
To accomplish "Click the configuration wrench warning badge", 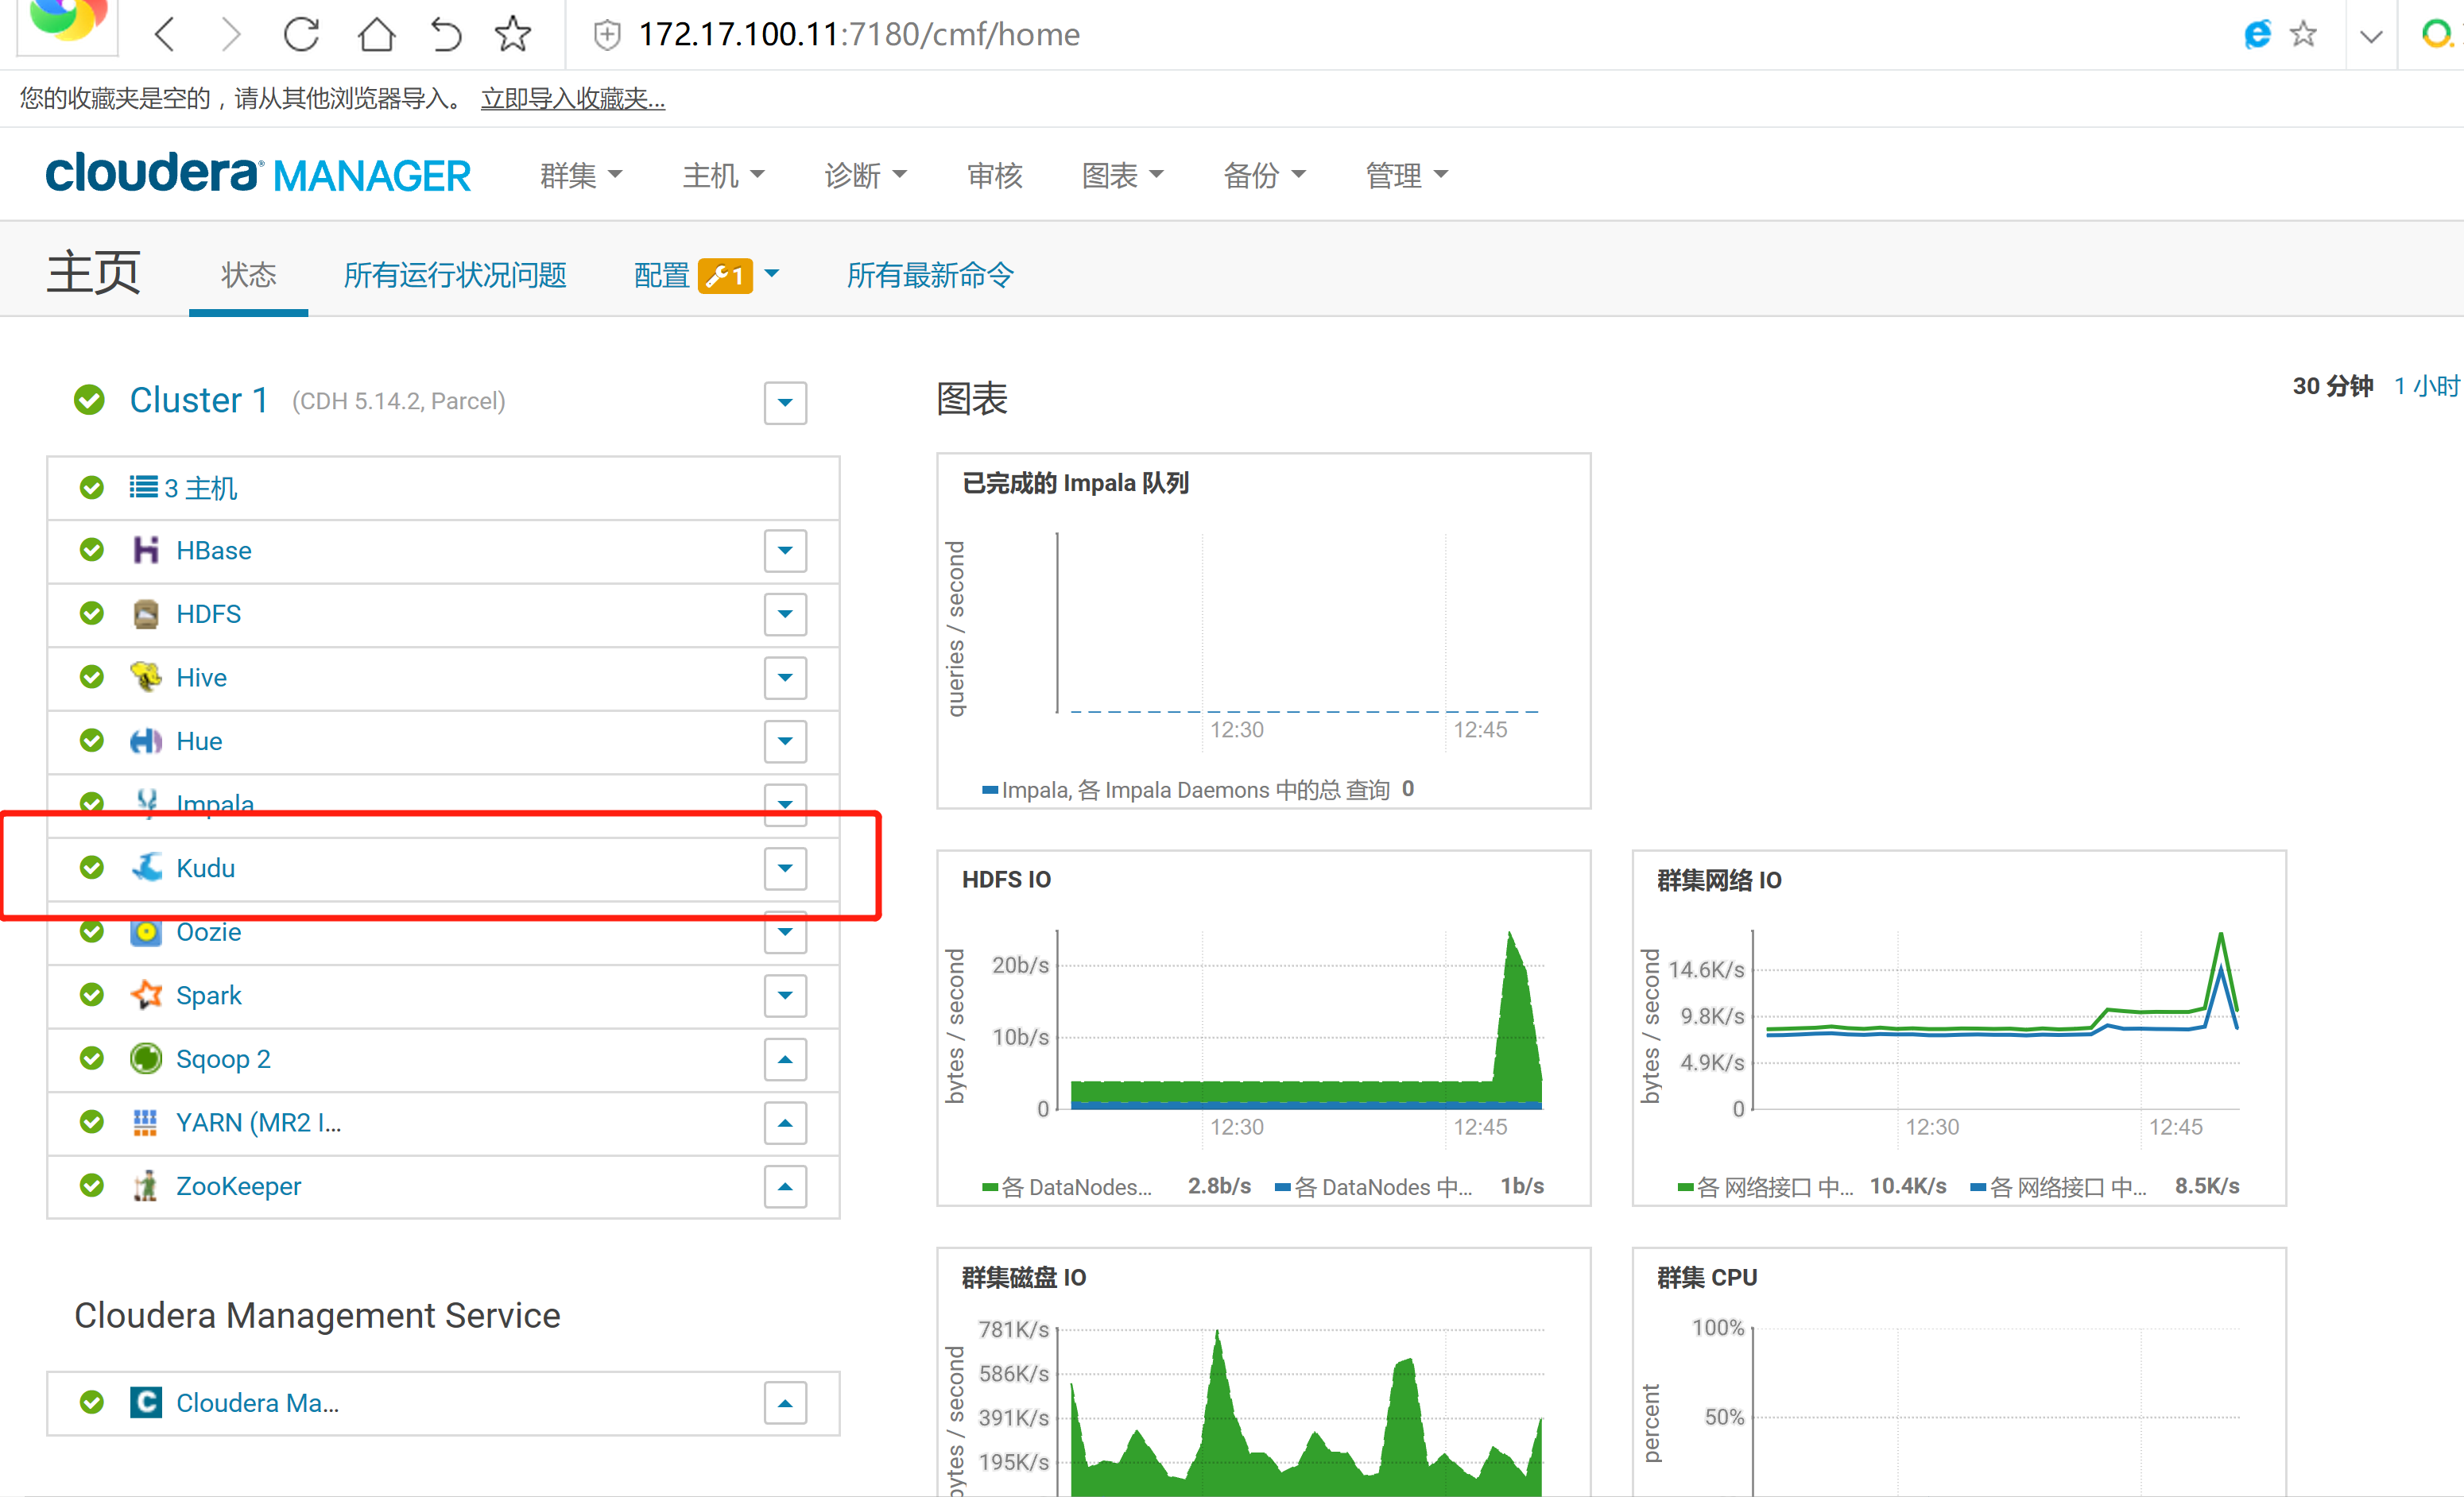I will coord(725,275).
